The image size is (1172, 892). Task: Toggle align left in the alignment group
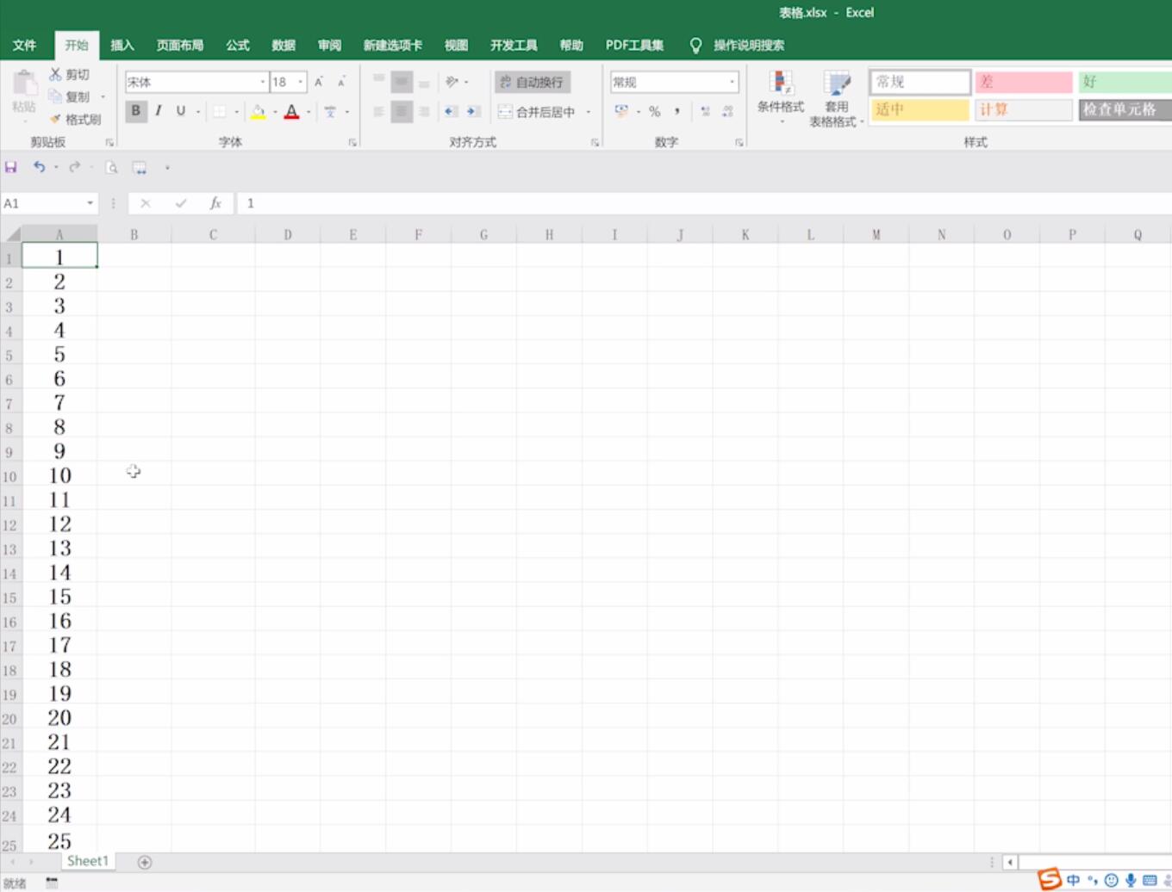point(379,111)
